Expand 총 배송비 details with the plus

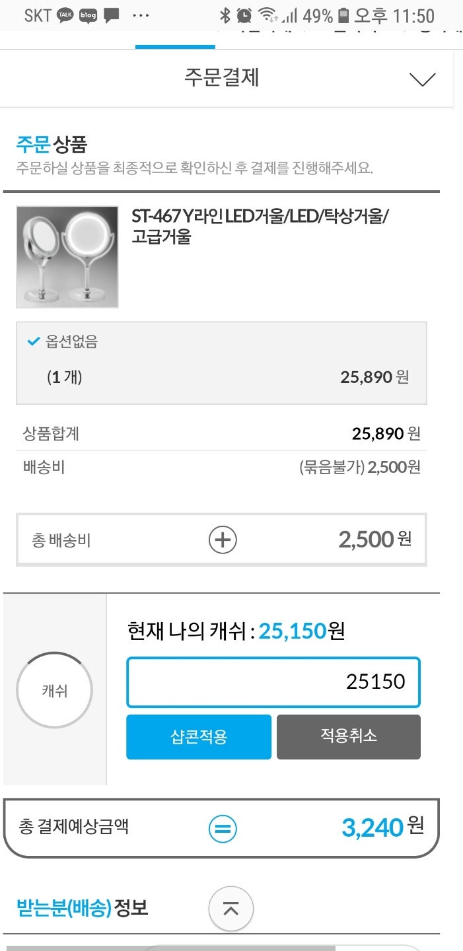tap(222, 539)
